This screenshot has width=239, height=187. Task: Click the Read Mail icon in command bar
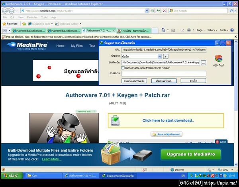[x=182, y=30]
